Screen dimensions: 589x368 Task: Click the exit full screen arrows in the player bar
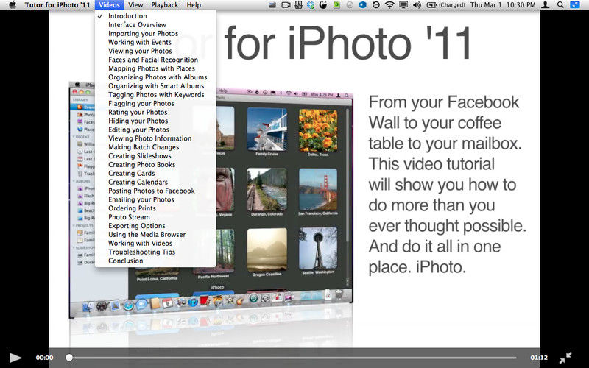click(x=565, y=358)
